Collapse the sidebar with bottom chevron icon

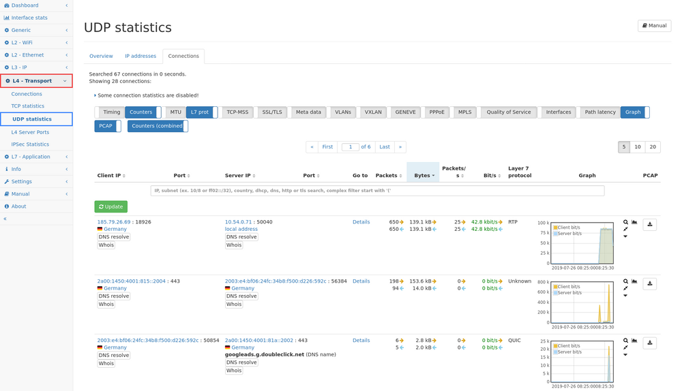[5, 219]
